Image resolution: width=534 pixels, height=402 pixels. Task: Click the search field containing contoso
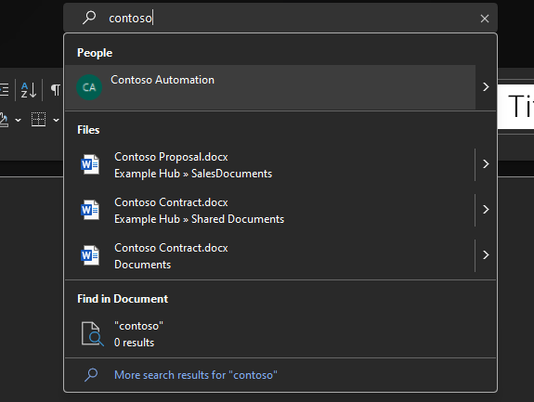coord(280,18)
